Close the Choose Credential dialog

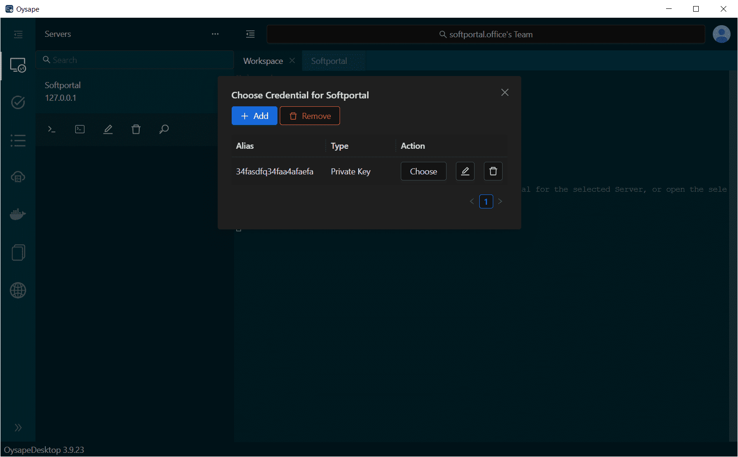click(505, 92)
